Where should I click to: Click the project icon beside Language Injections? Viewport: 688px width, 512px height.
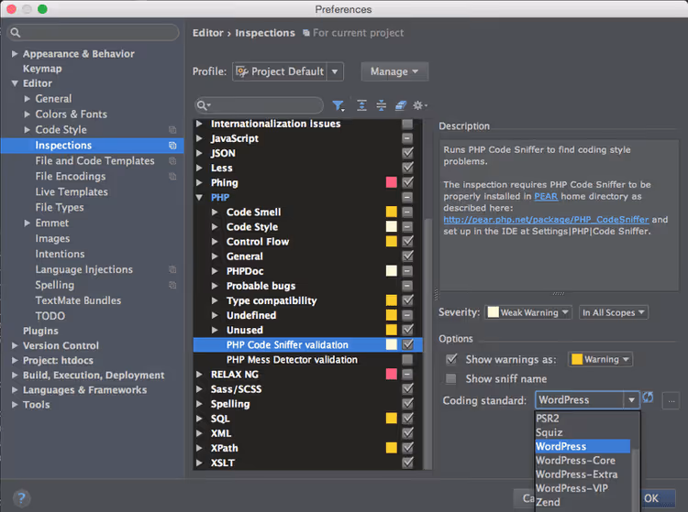(x=172, y=269)
